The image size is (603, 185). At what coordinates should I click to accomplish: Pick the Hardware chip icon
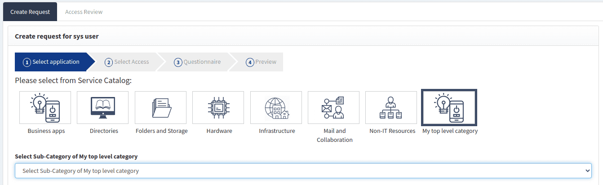(x=218, y=108)
